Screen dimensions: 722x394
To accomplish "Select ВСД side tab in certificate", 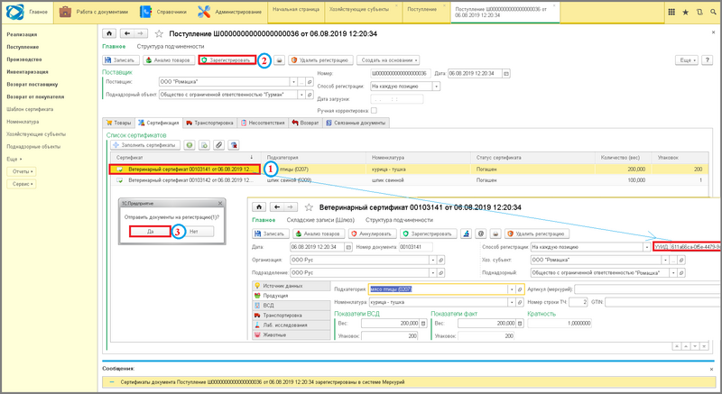I will pyautogui.click(x=292, y=306).
